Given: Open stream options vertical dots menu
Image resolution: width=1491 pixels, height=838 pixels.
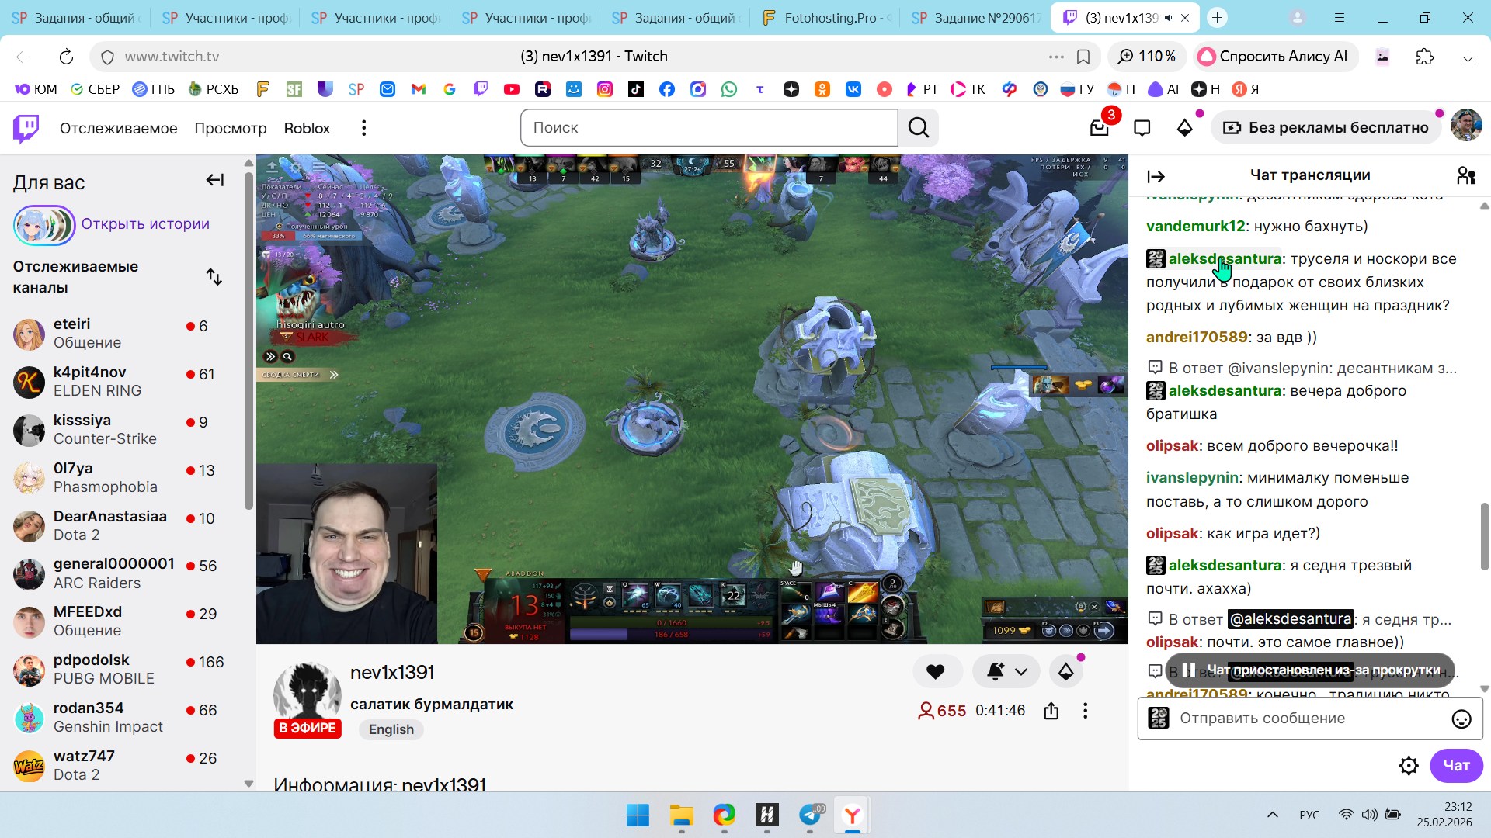Looking at the screenshot, I should [x=1085, y=711].
